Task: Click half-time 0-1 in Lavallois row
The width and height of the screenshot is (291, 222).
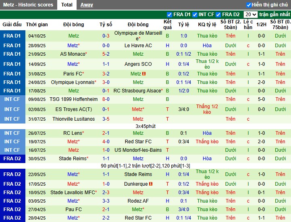Action: 261,193
